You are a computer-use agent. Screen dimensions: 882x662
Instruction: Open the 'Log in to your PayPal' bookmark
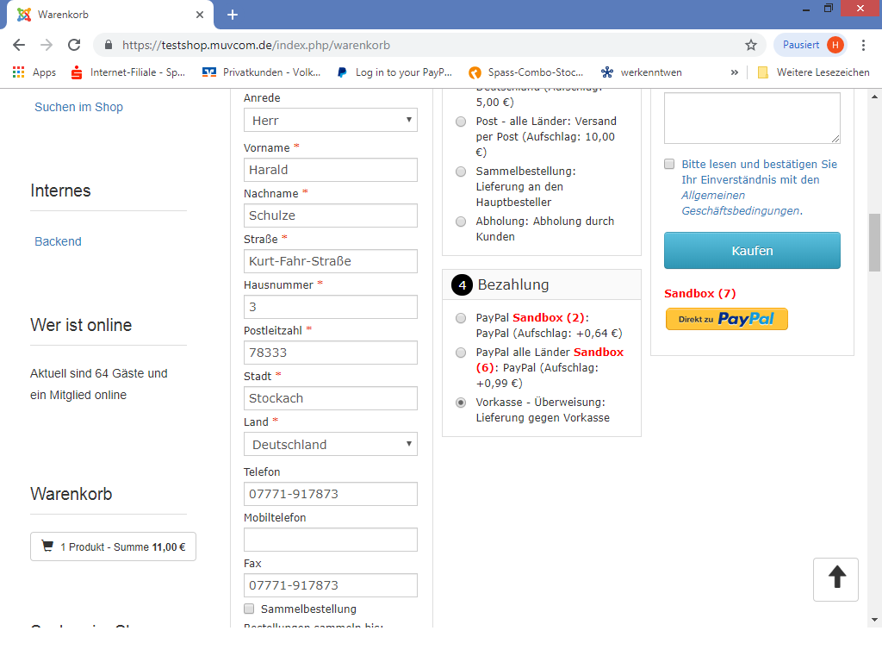tap(394, 72)
